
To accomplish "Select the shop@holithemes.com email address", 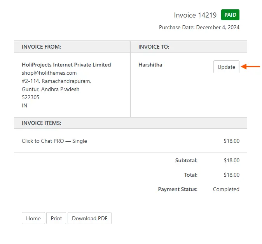I will [x=49, y=73].
